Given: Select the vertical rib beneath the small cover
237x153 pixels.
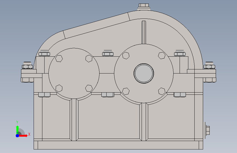Looking at the screenshot, I should point(74,120).
